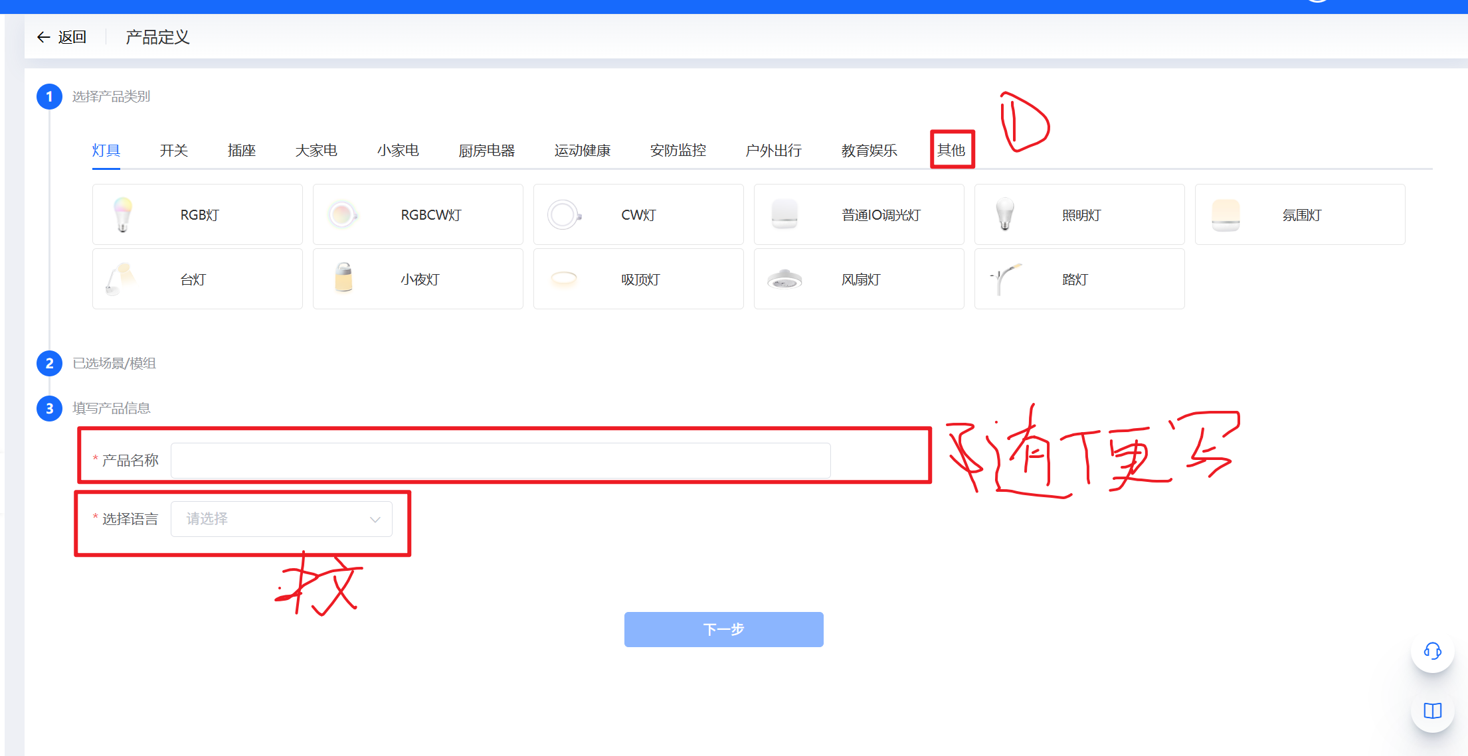
Task: Open the documentation book icon
Action: coord(1432,711)
